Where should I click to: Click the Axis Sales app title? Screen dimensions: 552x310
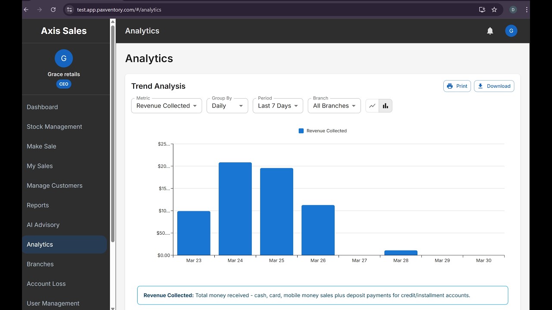pyautogui.click(x=64, y=31)
